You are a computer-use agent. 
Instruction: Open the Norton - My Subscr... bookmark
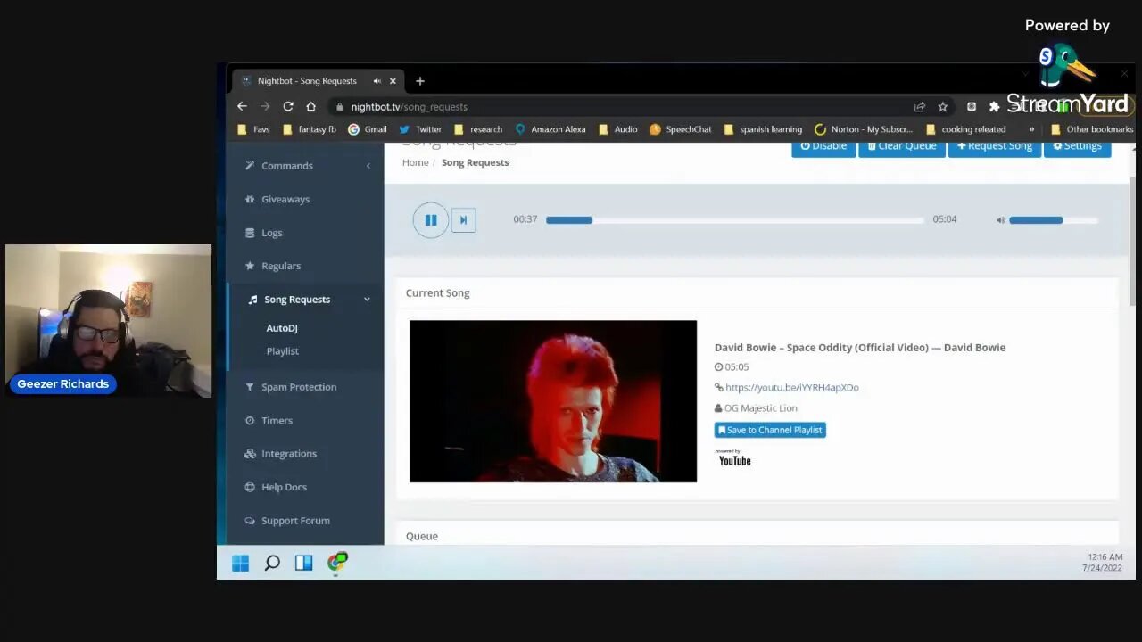pos(864,129)
